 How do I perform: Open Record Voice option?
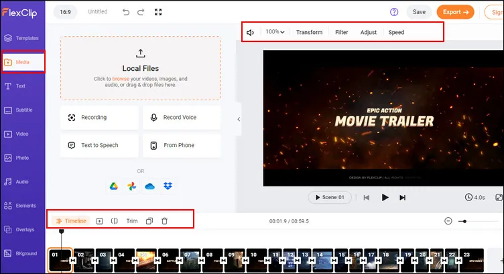(x=182, y=118)
